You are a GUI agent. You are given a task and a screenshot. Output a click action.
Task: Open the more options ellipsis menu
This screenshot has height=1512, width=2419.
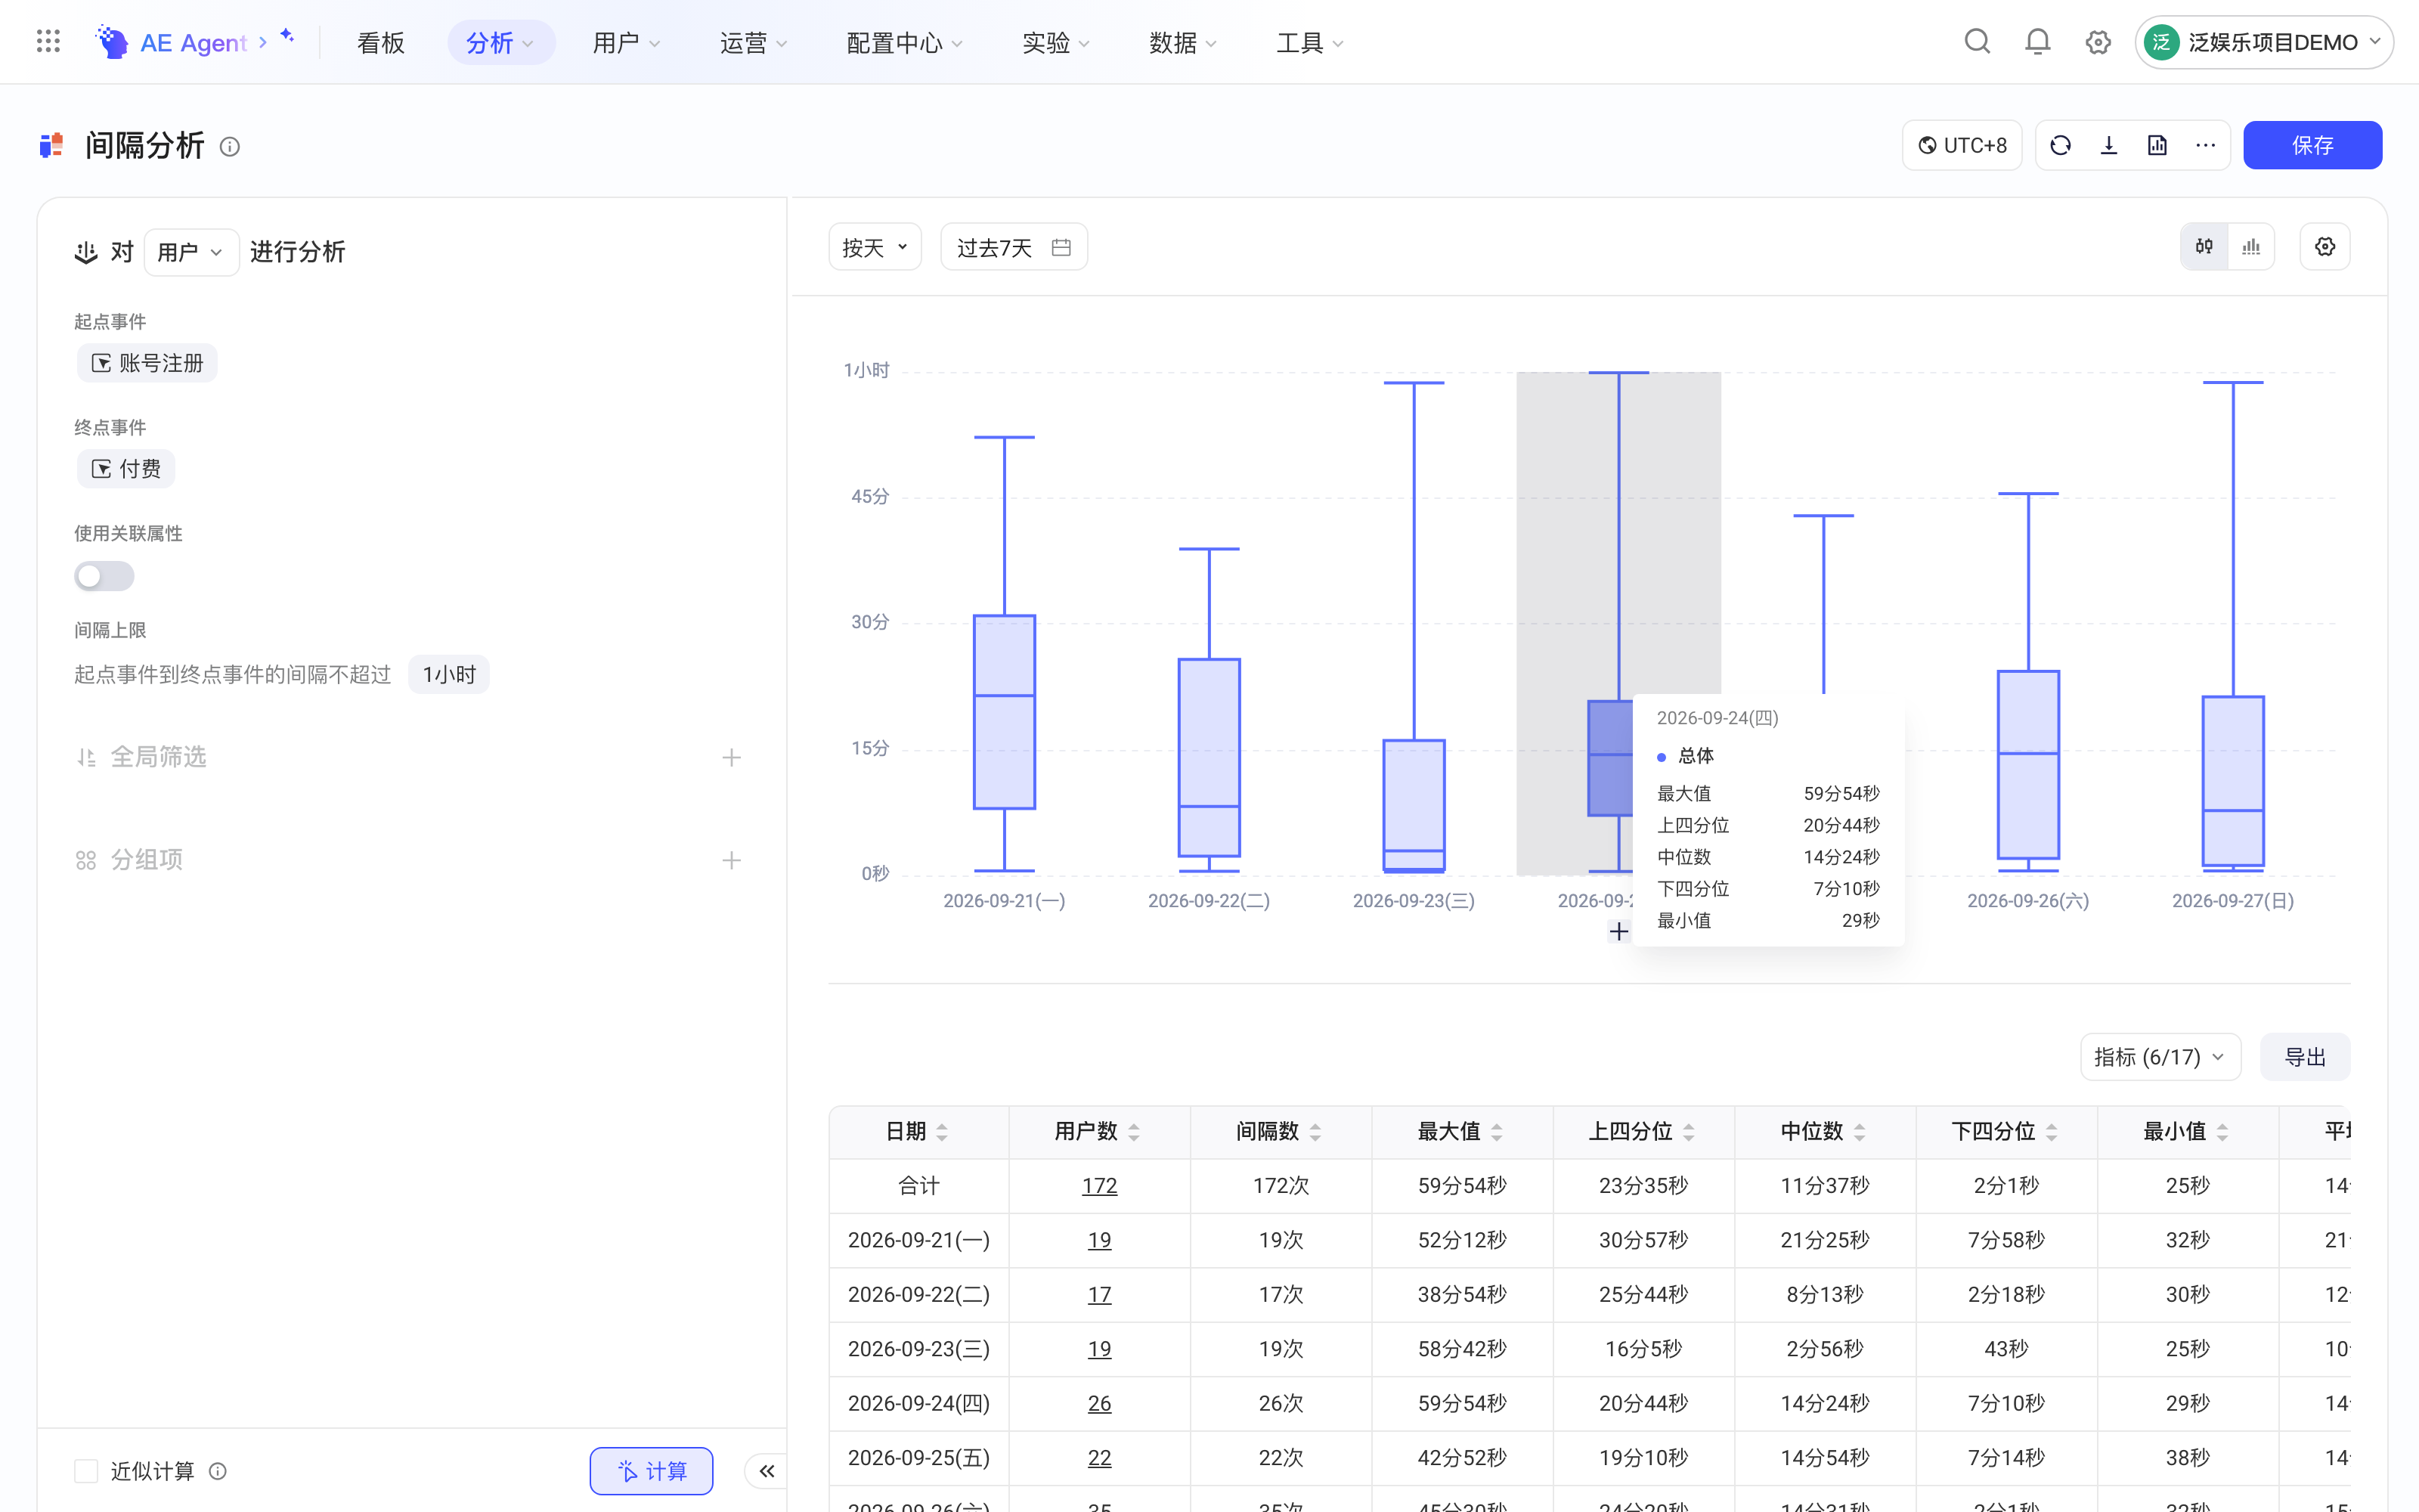2205,145
